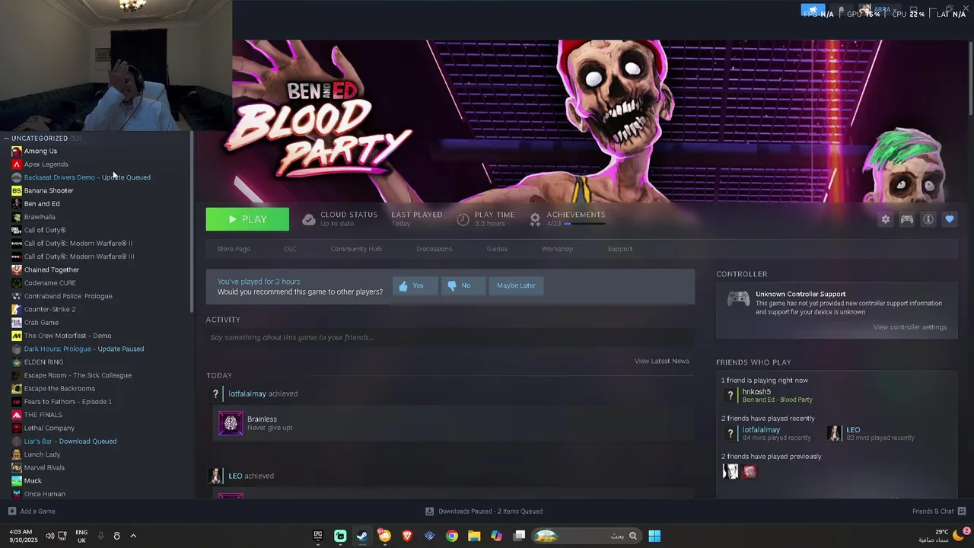Viewport: 974px width, 548px height.
Task: Open game settings gear icon
Action: click(885, 219)
